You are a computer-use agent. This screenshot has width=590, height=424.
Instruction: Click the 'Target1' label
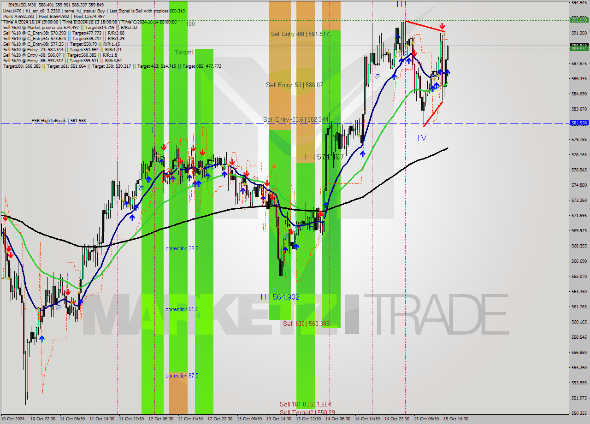coord(184,53)
